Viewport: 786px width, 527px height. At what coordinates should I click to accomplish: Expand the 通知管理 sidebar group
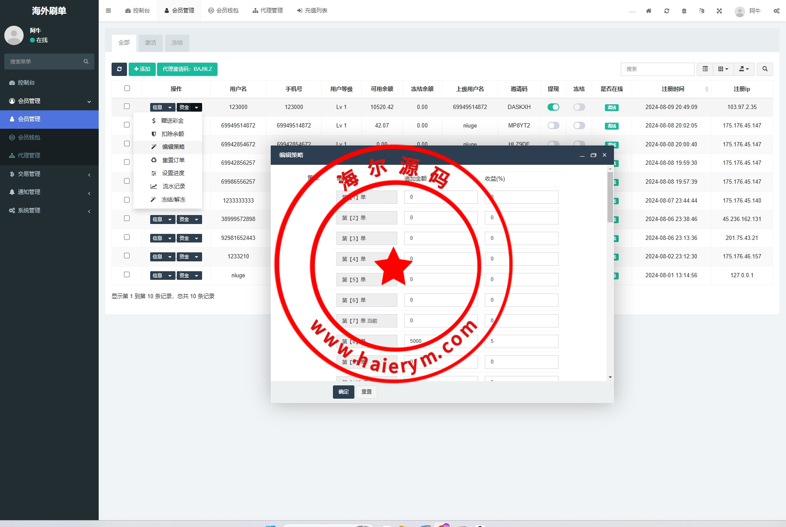coord(49,192)
